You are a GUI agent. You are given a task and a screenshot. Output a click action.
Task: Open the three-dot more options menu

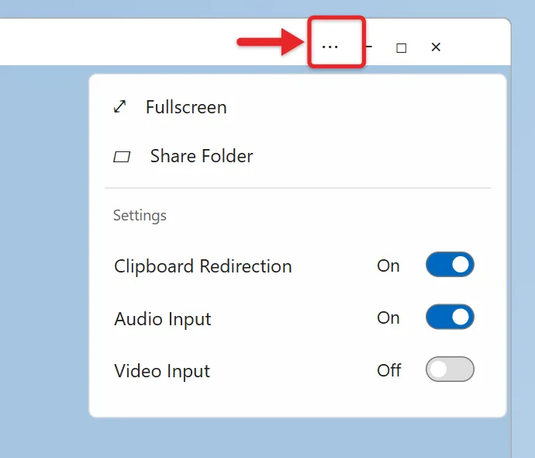[x=330, y=47]
